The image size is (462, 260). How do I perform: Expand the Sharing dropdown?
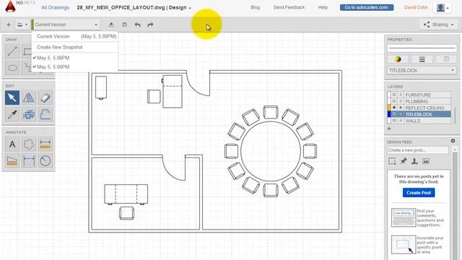(438, 25)
